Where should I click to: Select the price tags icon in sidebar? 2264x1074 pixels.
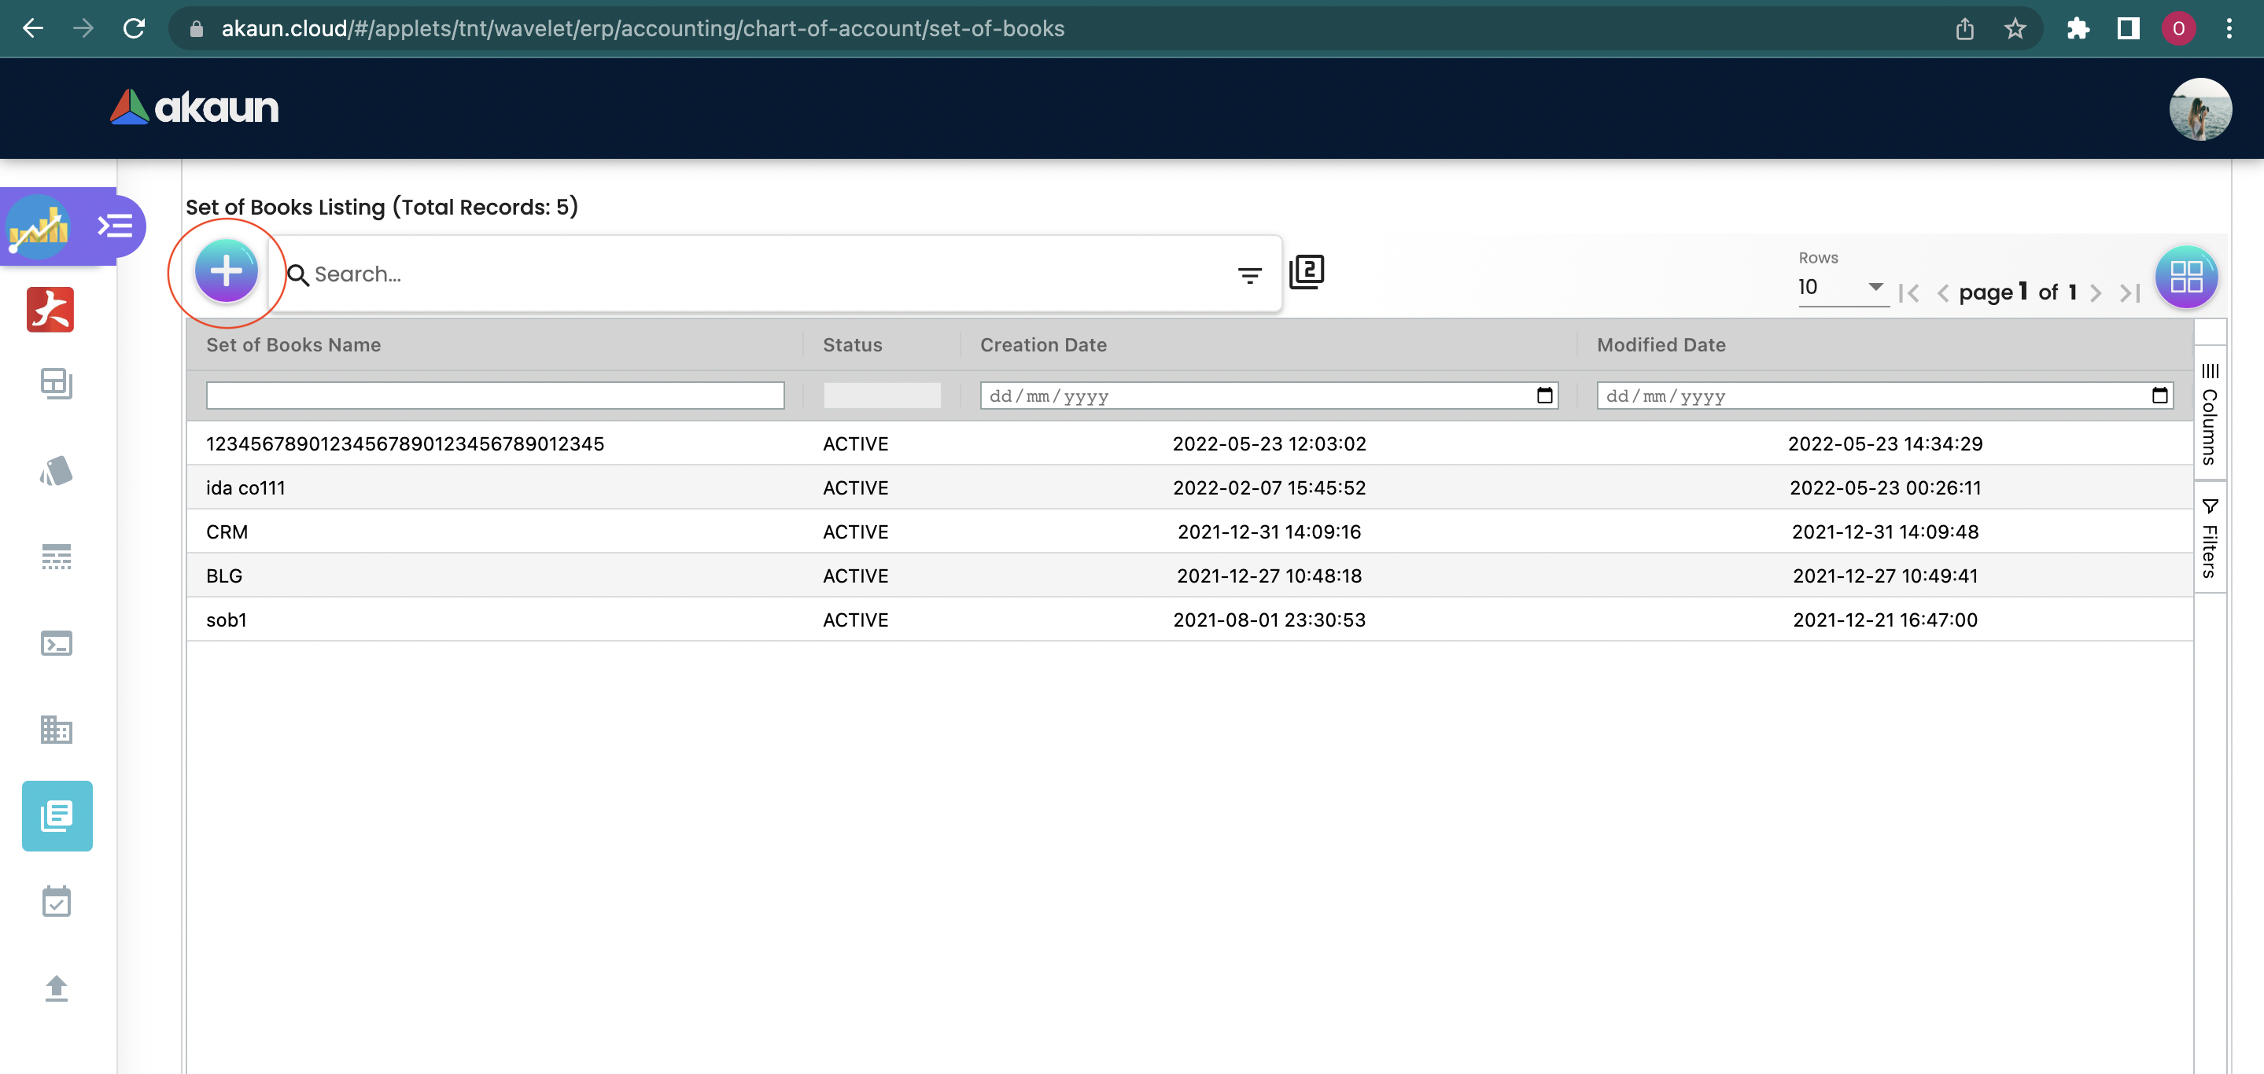[x=57, y=471]
